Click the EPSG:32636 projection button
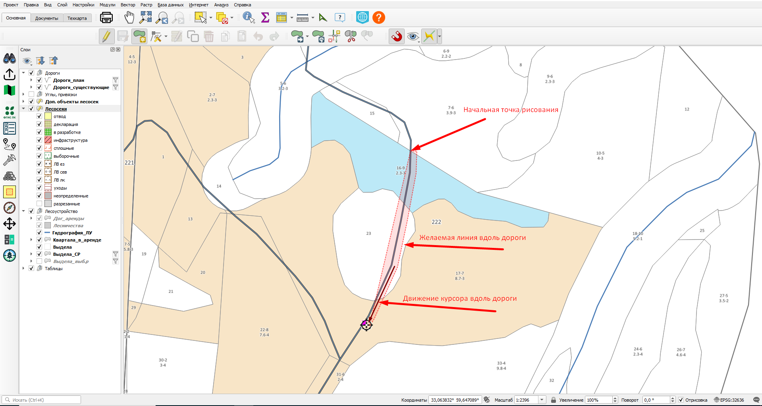 (x=729, y=400)
